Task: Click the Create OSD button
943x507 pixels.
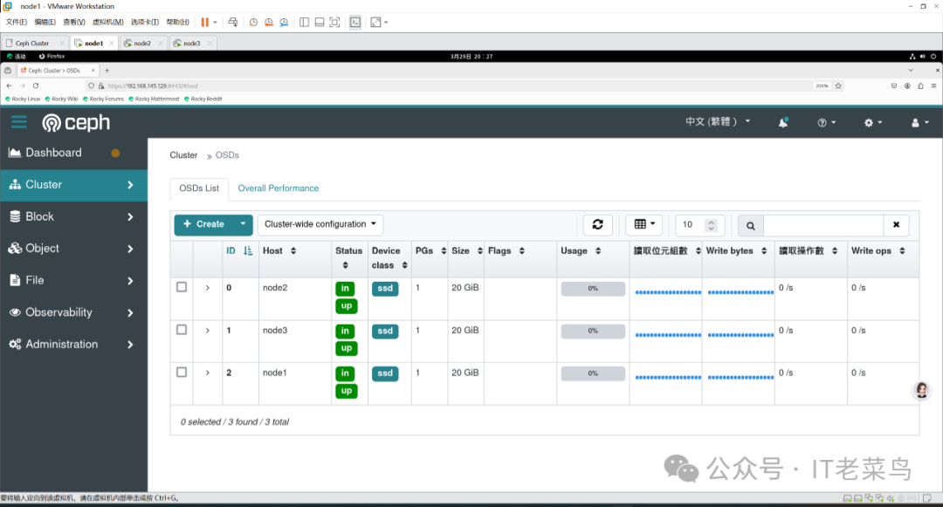Action: 203,224
